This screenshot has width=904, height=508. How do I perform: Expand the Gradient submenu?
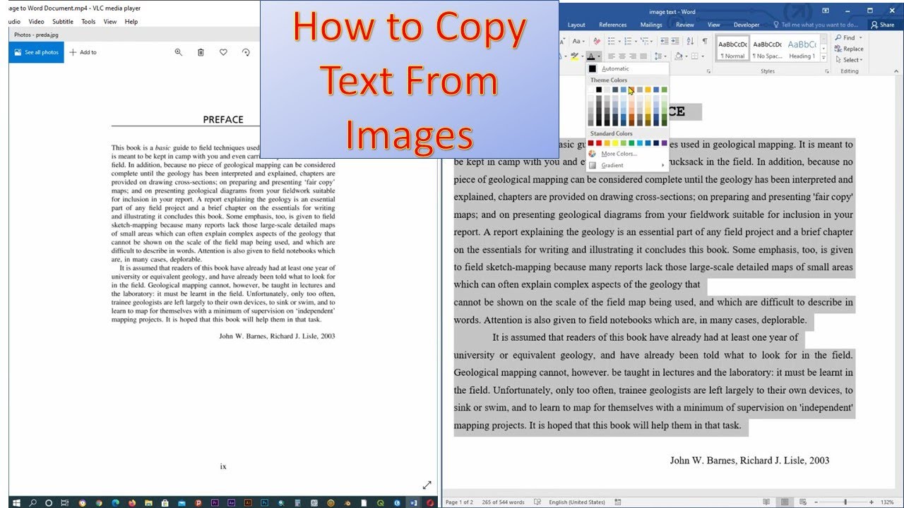628,165
